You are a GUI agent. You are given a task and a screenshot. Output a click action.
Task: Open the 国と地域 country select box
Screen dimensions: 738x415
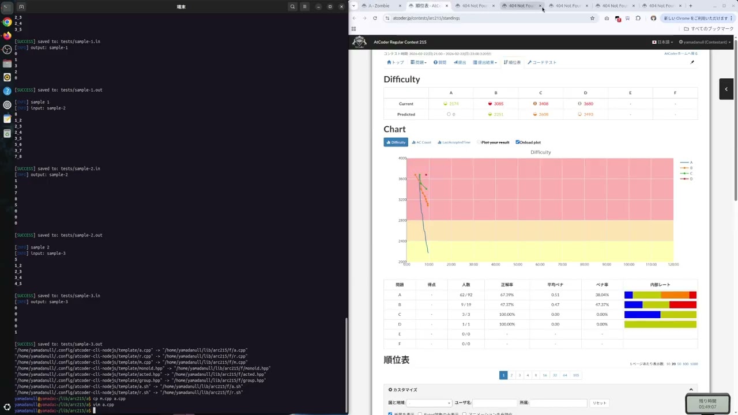pos(430,403)
